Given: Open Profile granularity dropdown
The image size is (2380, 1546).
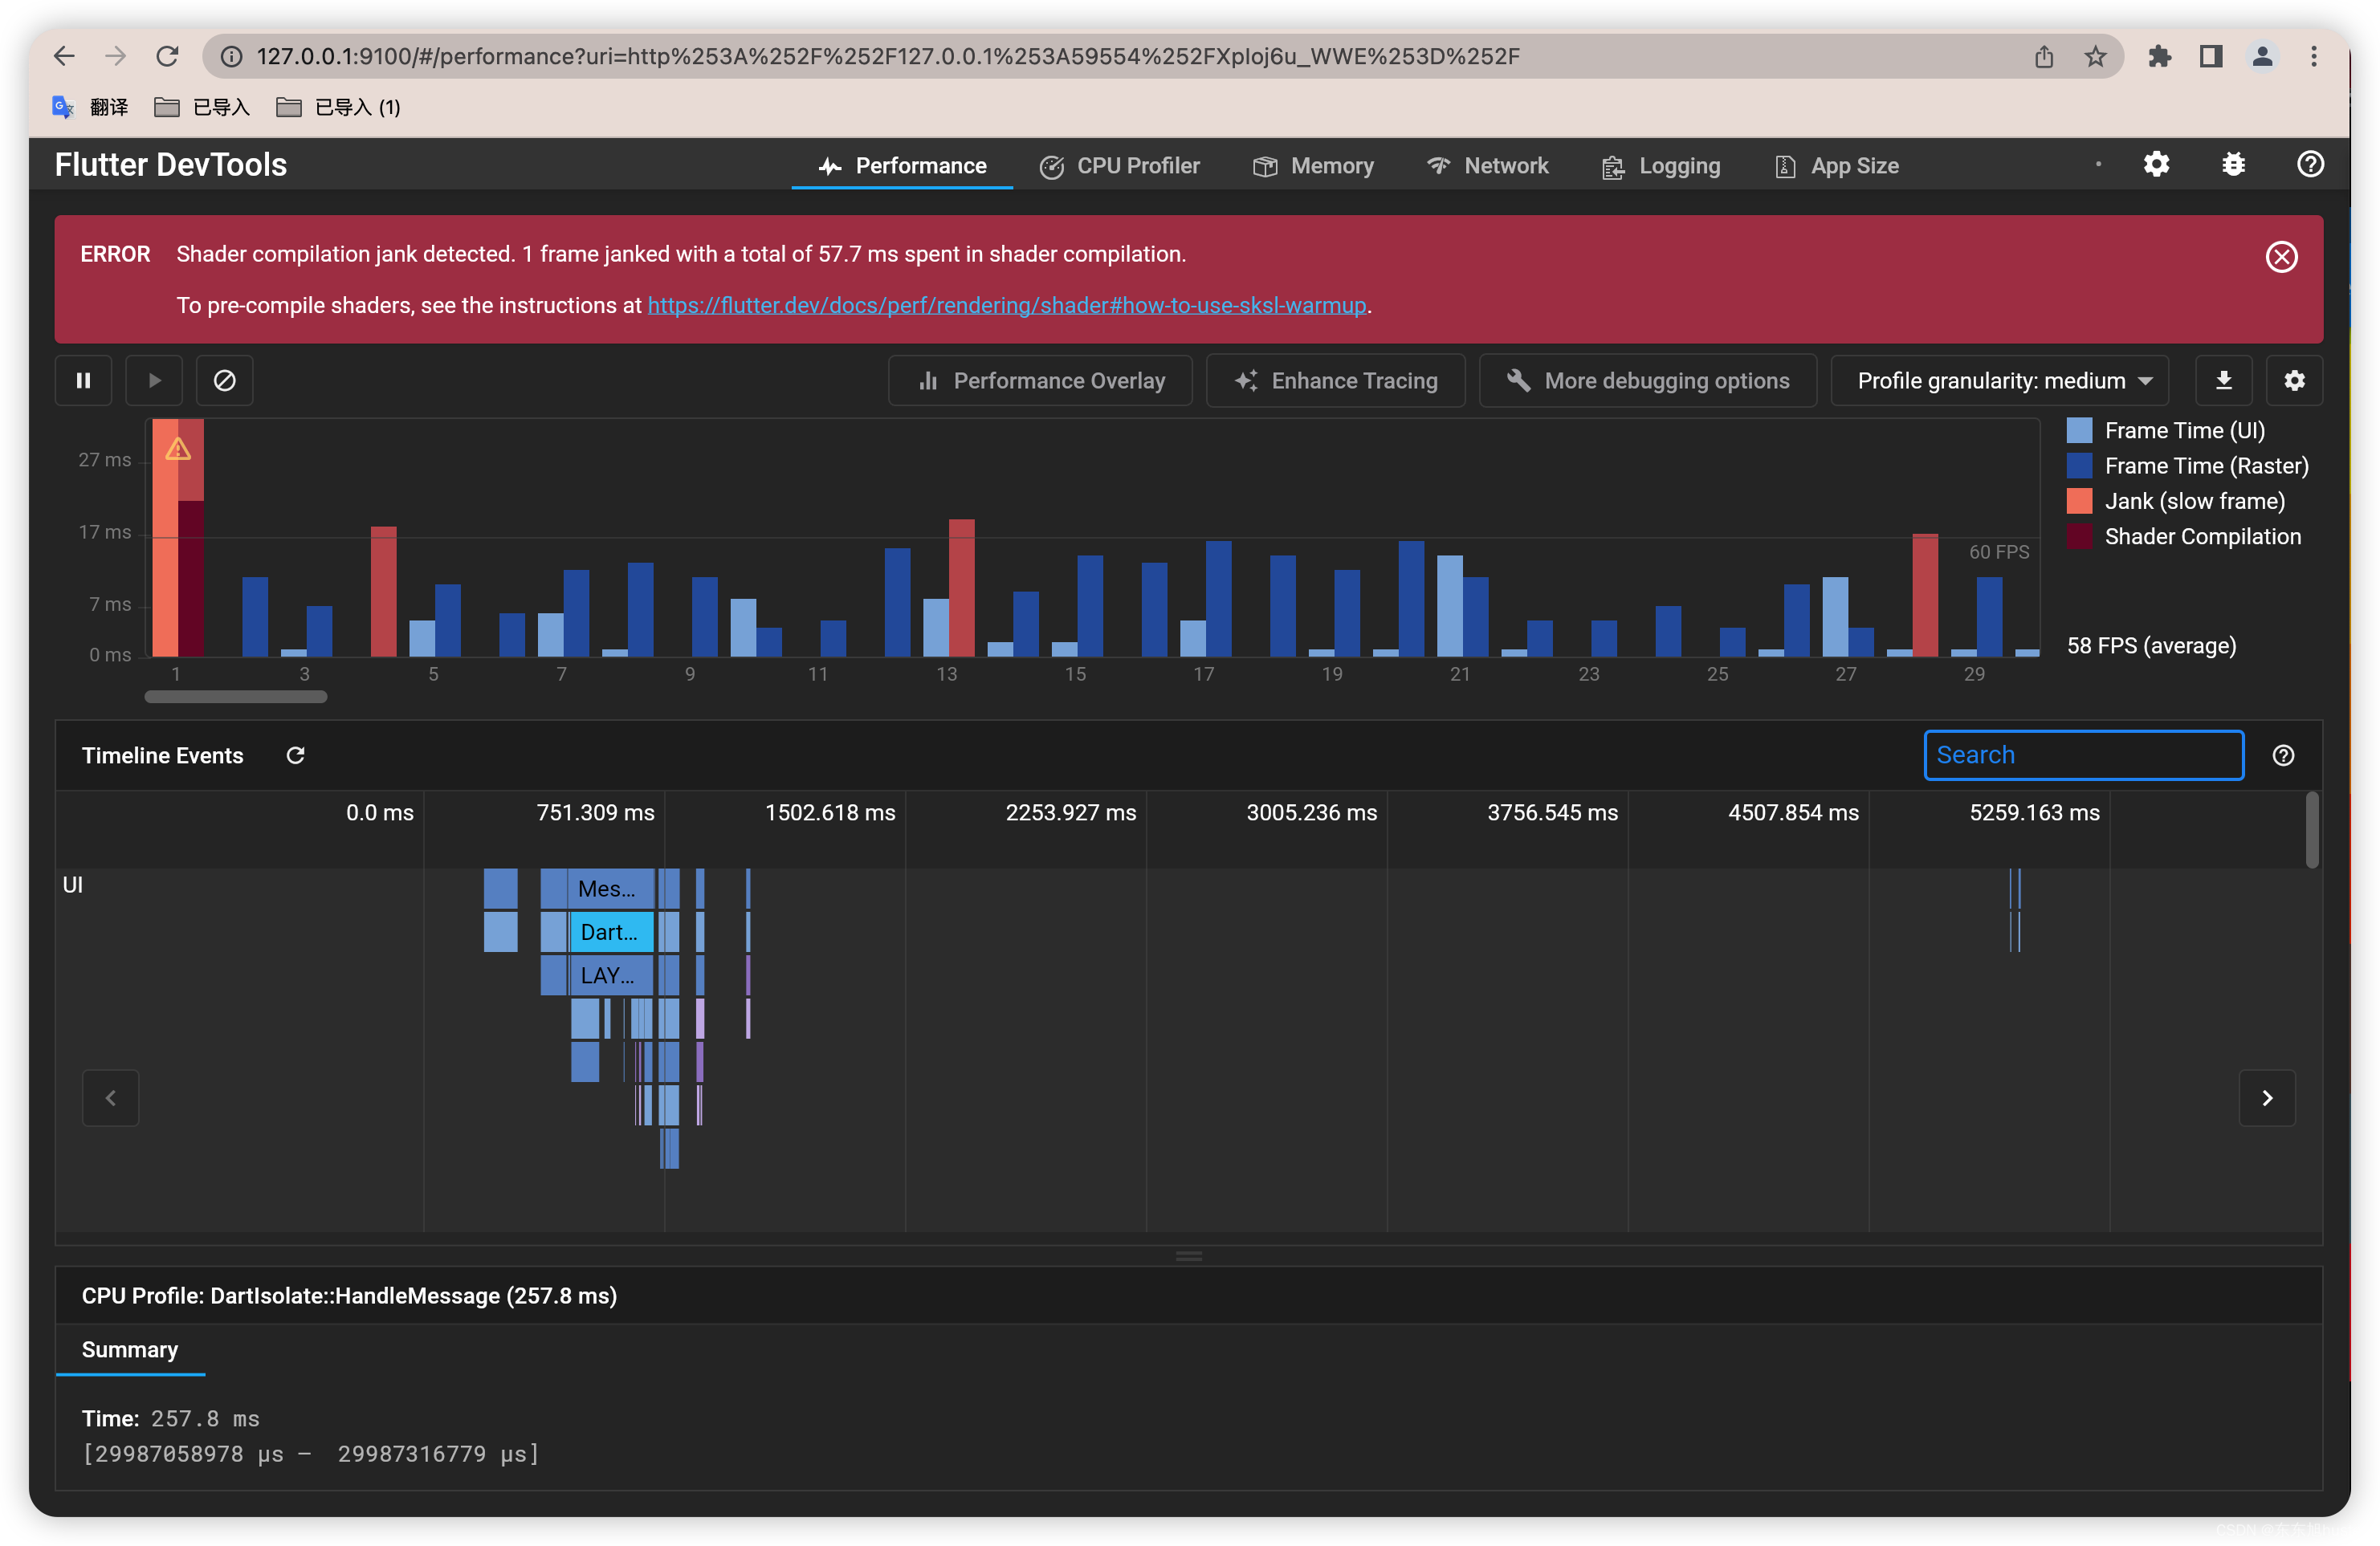Looking at the screenshot, I should (2000, 380).
